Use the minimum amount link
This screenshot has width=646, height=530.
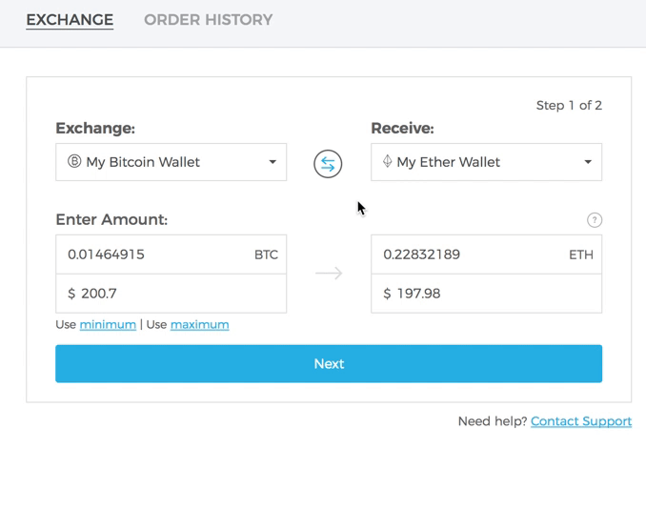click(108, 325)
